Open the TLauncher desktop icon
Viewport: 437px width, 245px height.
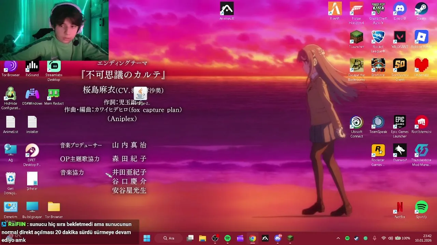[356, 39]
